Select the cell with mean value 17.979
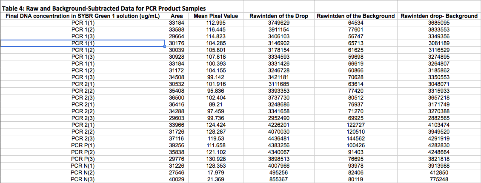The height and width of the screenshot is (183, 481). click(215, 172)
